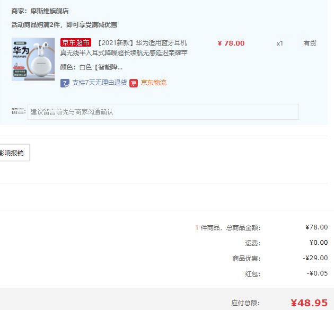Click the 运费 label
The image size is (334, 310).
(x=253, y=243)
